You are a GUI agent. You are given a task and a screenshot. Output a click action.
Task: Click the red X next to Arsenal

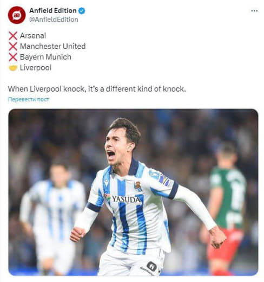click(x=13, y=36)
